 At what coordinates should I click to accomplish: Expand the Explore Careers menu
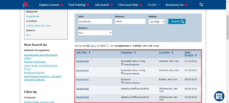[x=51, y=5]
